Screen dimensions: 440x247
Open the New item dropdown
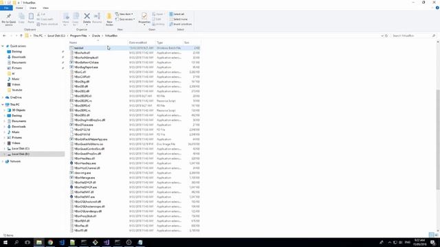coord(124,14)
